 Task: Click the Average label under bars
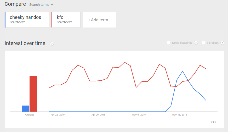[29, 115]
